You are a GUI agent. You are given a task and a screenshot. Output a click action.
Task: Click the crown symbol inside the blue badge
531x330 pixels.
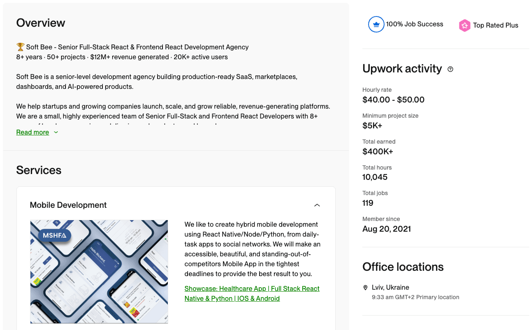click(x=376, y=24)
